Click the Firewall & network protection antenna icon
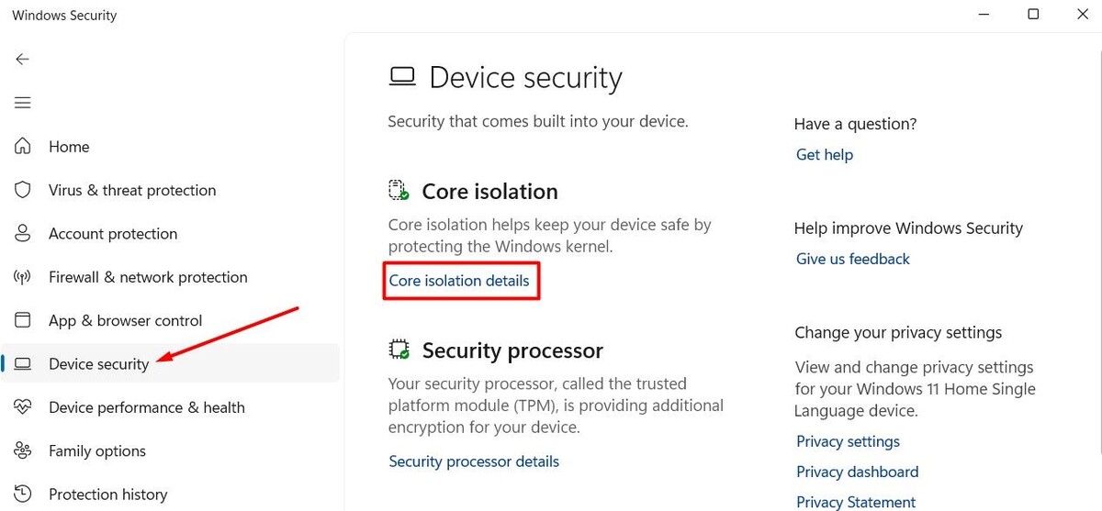The height and width of the screenshot is (511, 1102). point(22,277)
